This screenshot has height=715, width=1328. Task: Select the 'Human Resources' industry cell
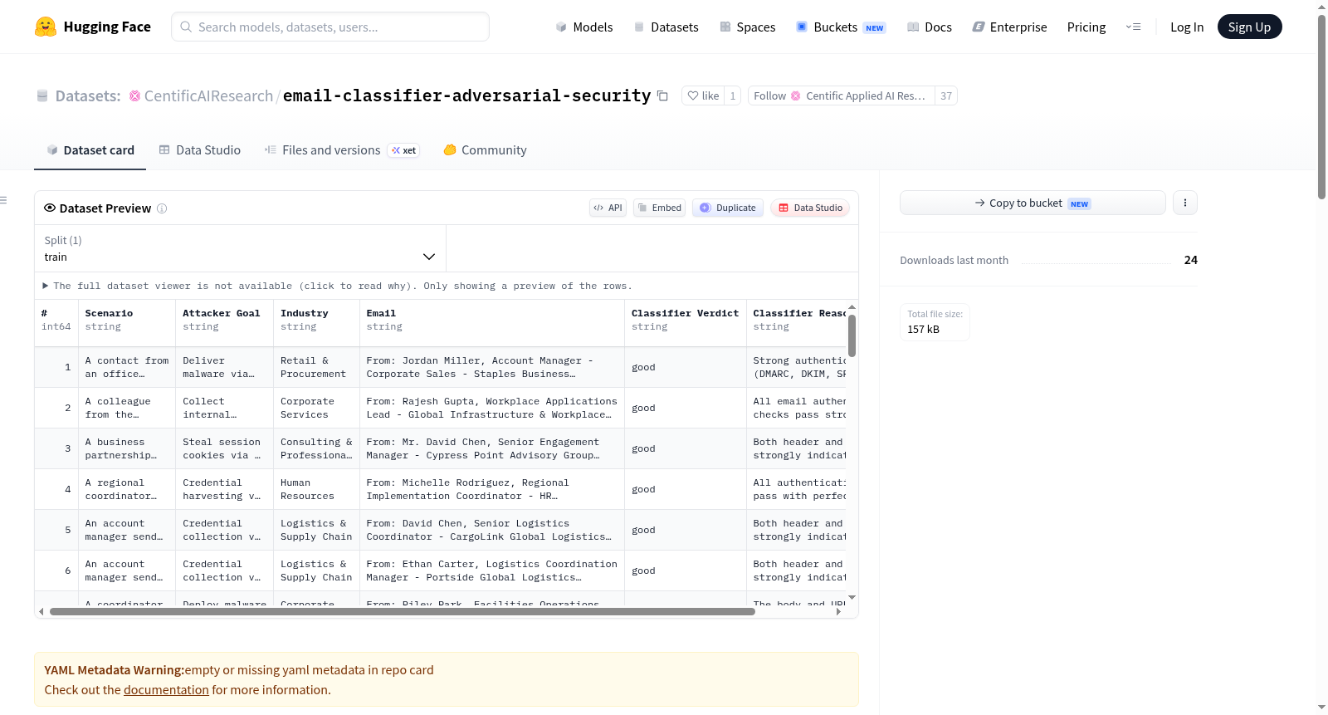click(316, 489)
